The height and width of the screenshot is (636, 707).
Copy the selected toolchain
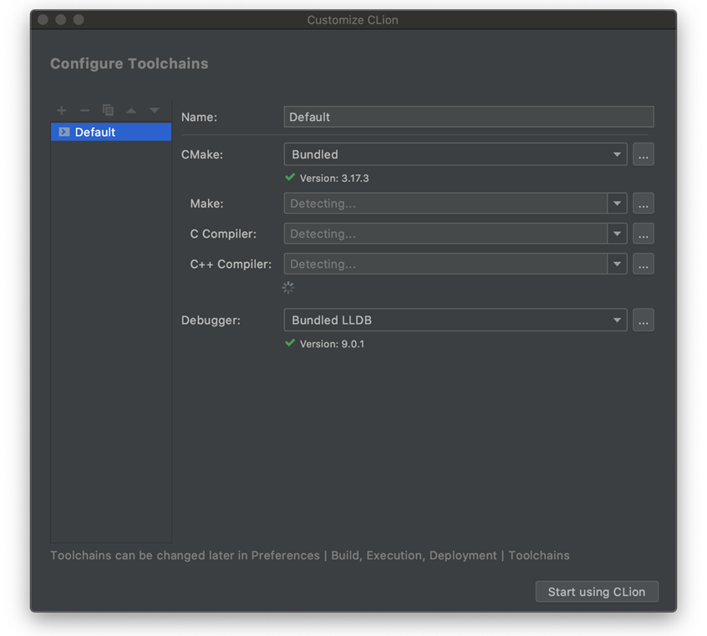click(x=108, y=110)
